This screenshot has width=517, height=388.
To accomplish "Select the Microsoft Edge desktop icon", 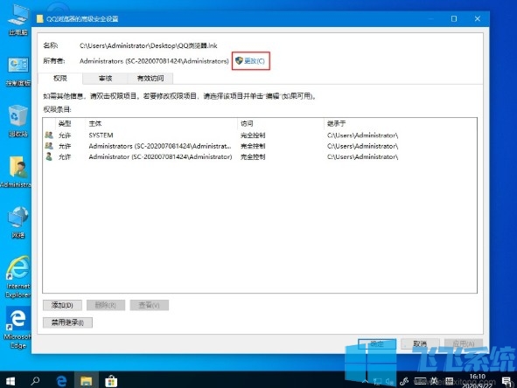I will coord(17,328).
